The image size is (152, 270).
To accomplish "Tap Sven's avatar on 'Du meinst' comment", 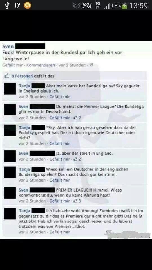I will [10, 109].
